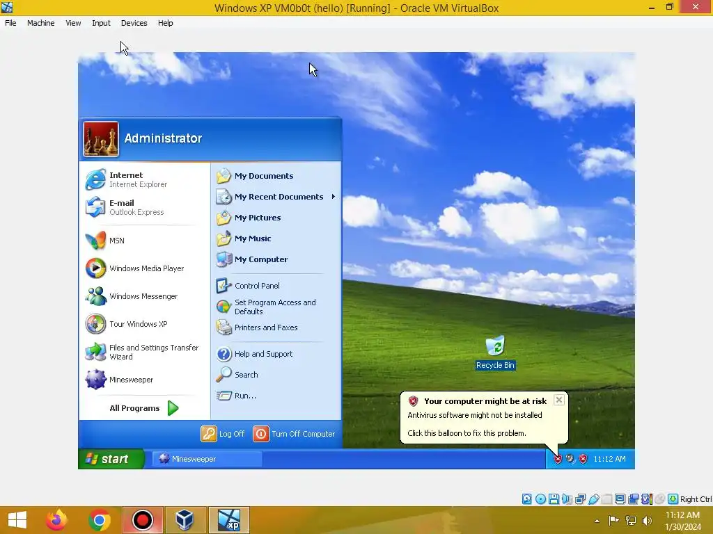The width and height of the screenshot is (713, 534).
Task: Open host volume control speaker icon
Action: click(647, 521)
